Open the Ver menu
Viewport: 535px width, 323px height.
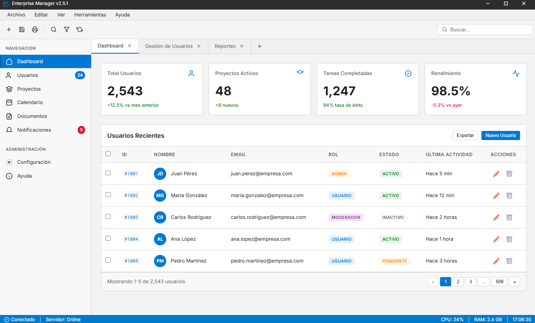[x=61, y=15]
